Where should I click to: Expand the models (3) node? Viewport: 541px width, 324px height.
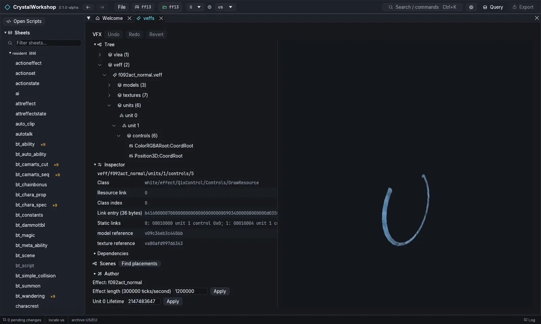click(x=109, y=85)
